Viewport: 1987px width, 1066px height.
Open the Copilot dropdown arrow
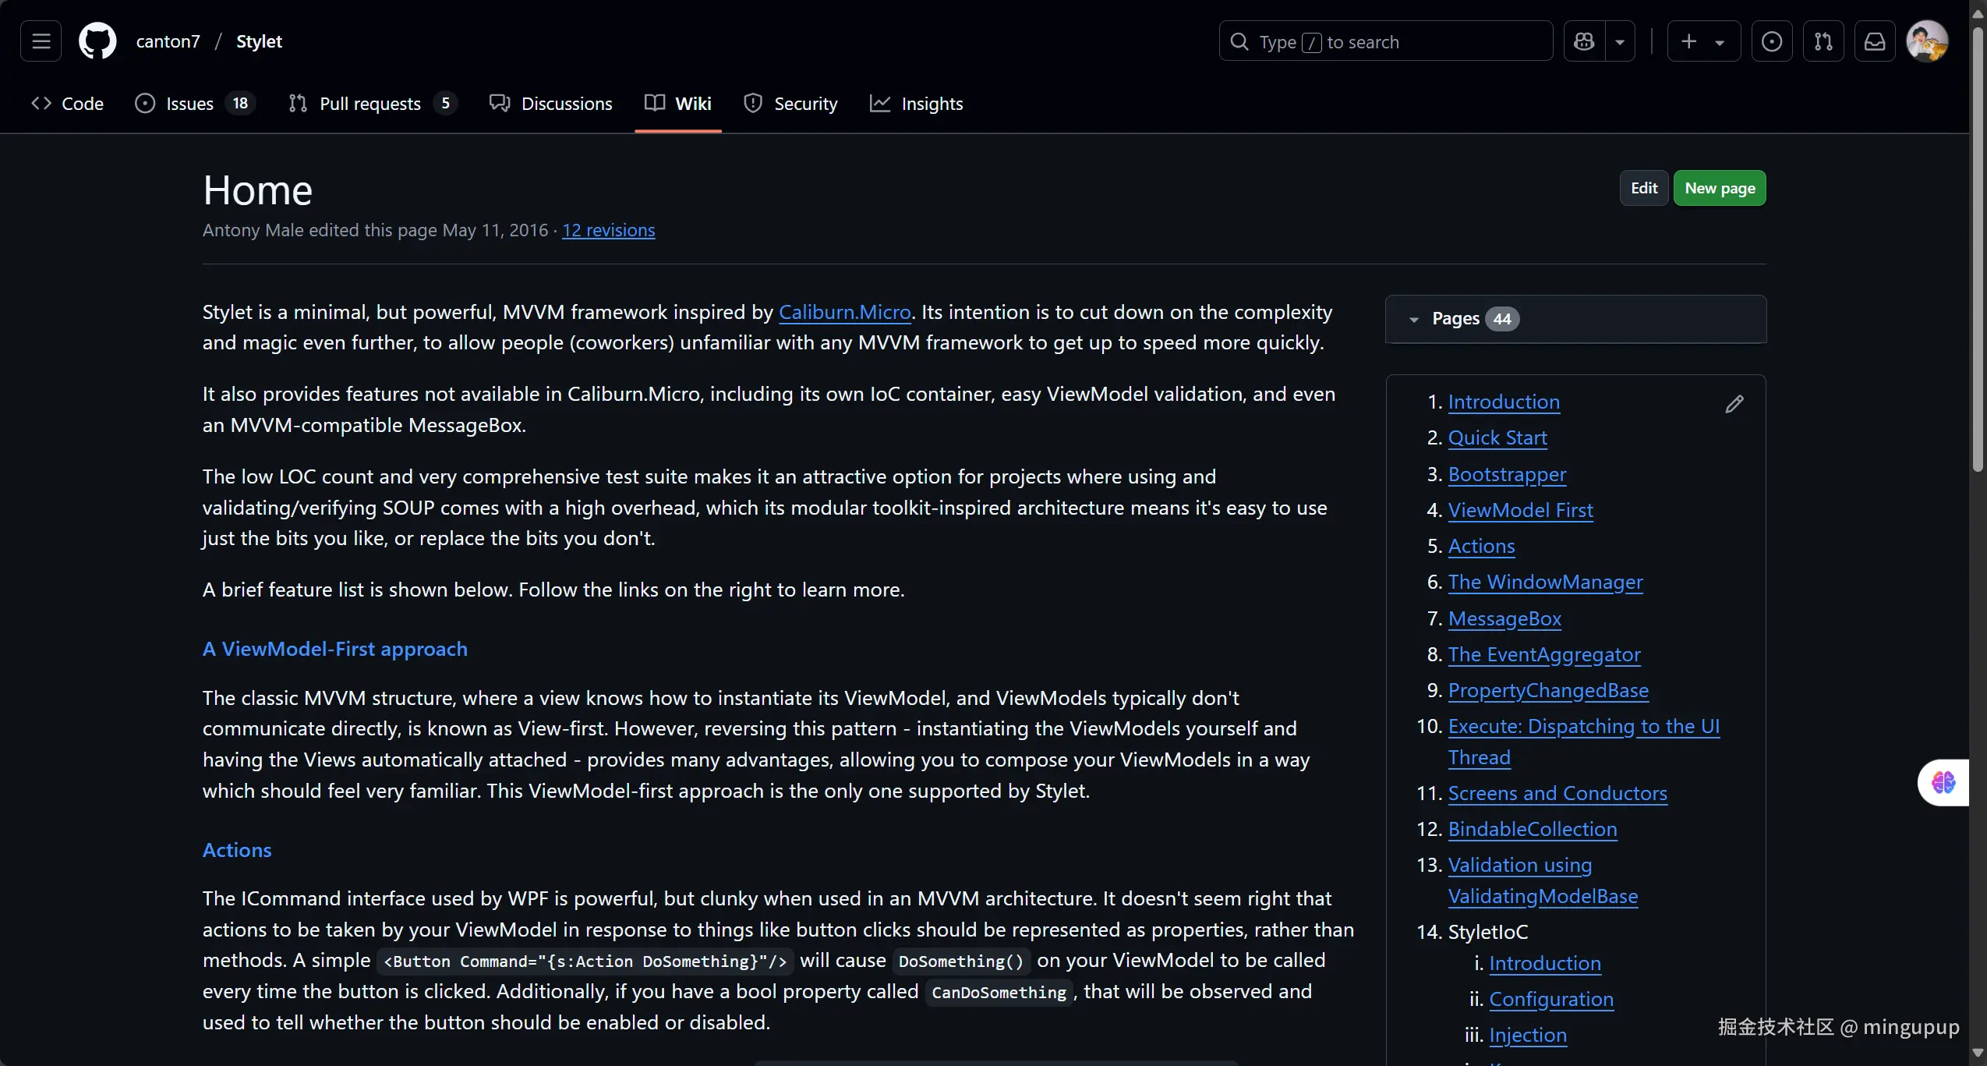(x=1620, y=41)
